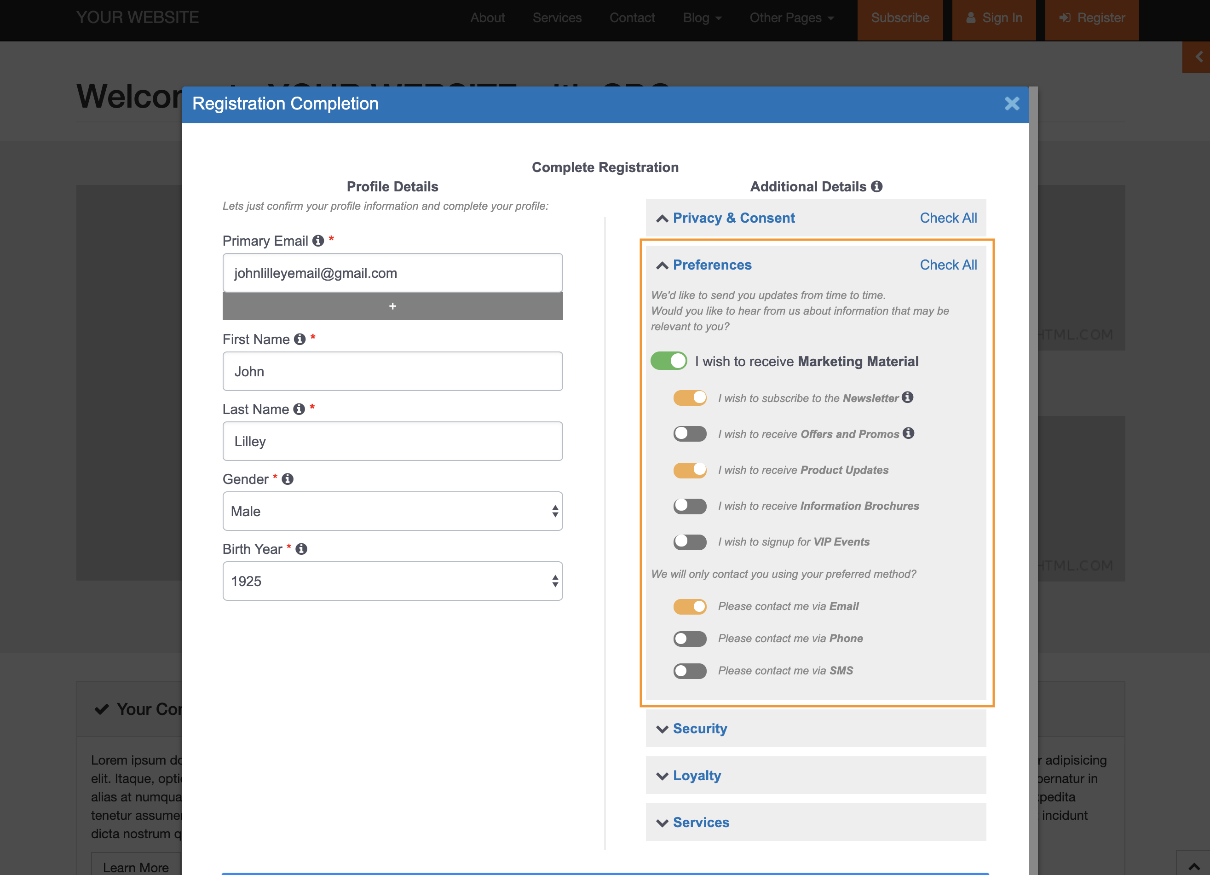This screenshot has height=875, width=1210.
Task: Click Check All in Preferences section
Action: (x=948, y=265)
